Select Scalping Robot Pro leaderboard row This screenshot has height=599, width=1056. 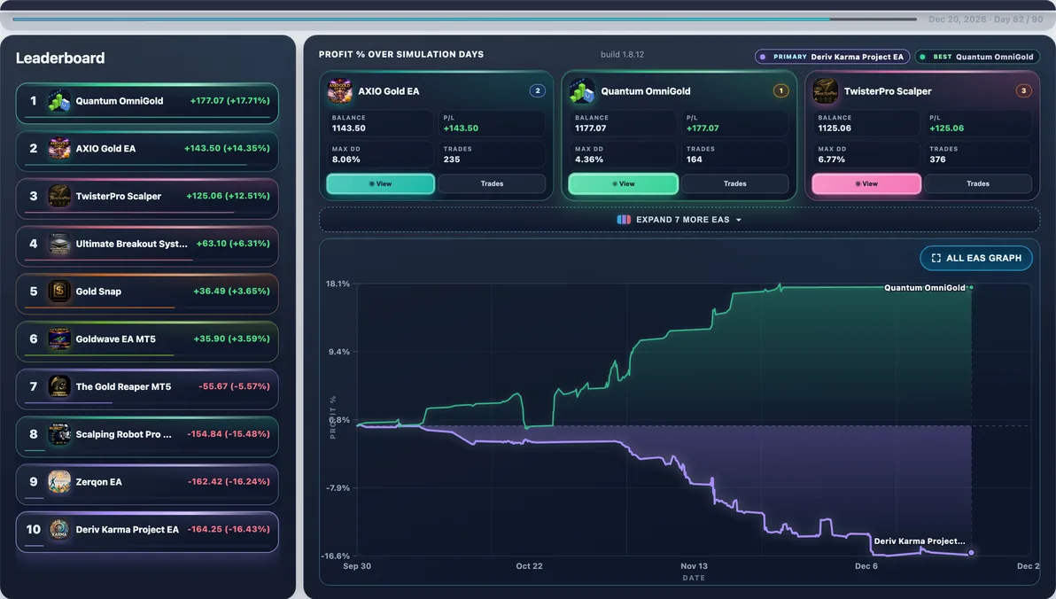tap(147, 437)
